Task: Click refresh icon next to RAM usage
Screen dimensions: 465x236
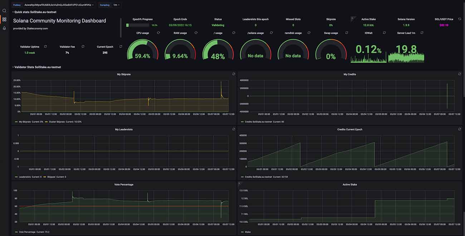Action: 196,33
